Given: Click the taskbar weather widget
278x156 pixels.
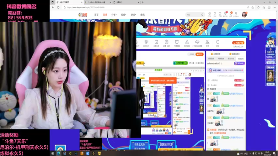Looking at the screenshot, I should 242,154.
